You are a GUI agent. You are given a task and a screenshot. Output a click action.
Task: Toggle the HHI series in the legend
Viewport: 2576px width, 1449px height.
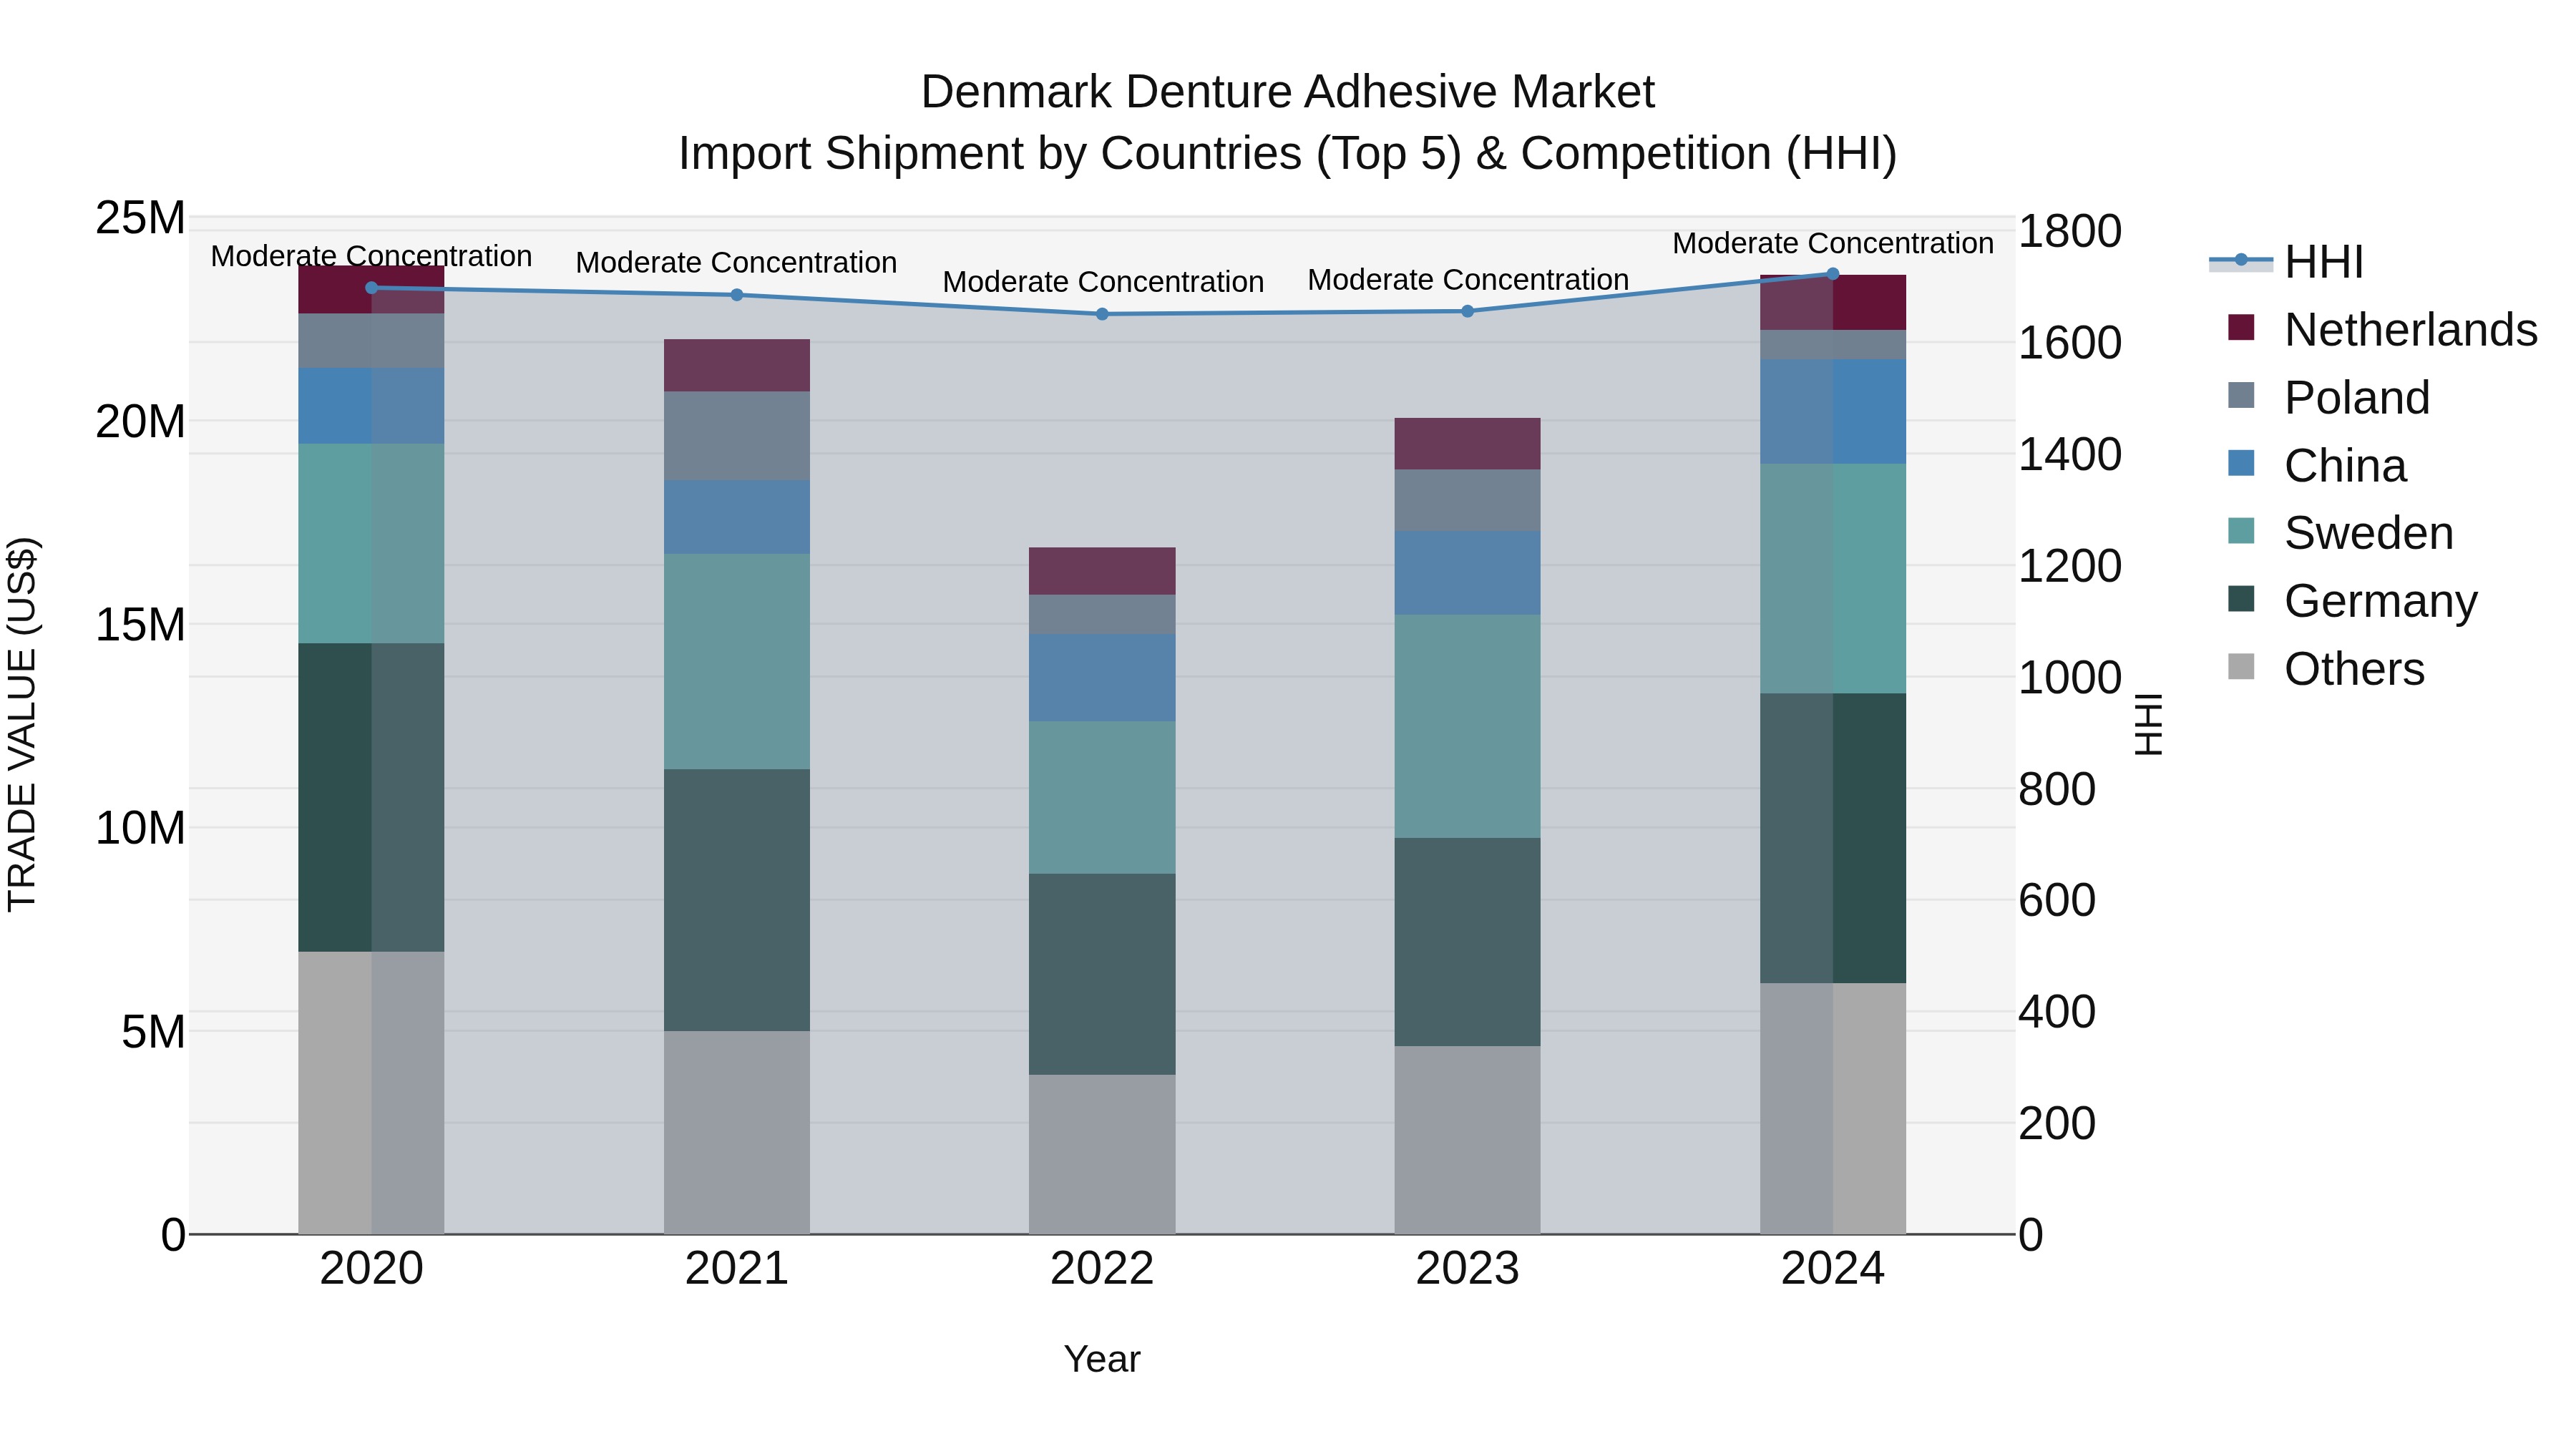pos(2286,262)
